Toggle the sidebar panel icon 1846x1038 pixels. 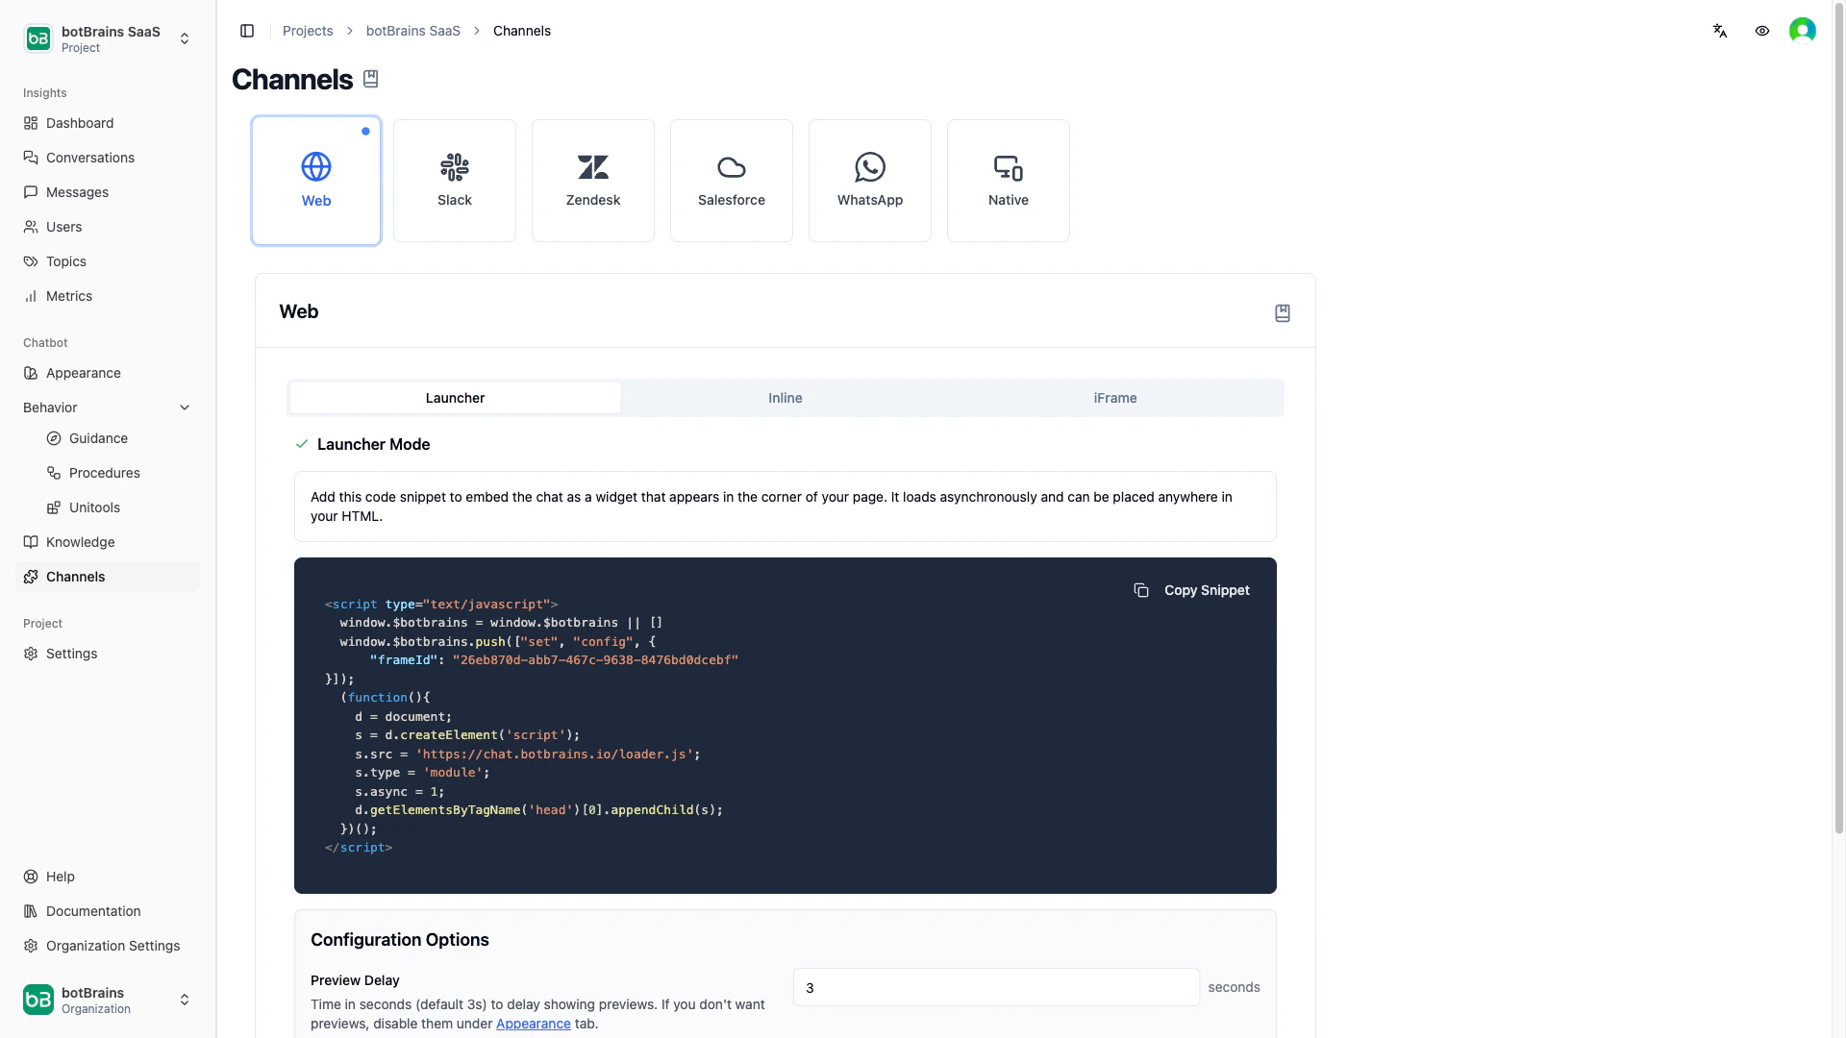(247, 31)
